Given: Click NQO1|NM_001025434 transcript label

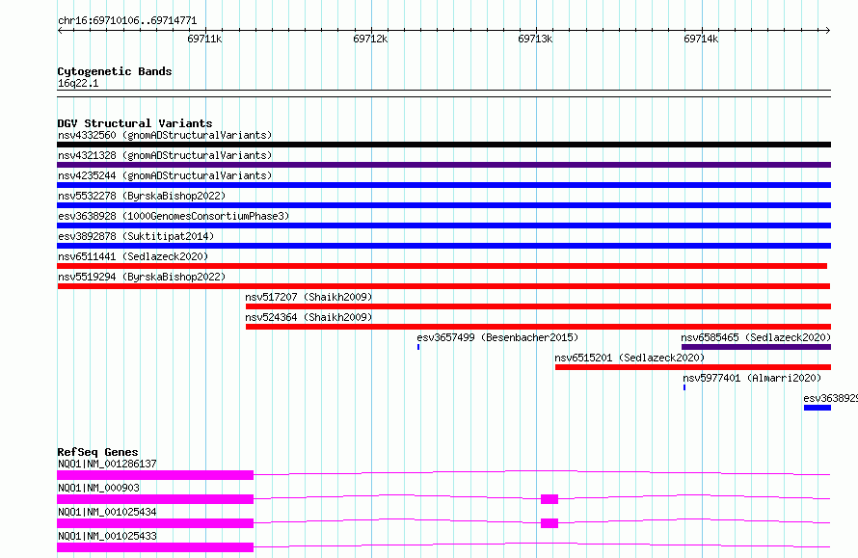Looking at the screenshot, I should (107, 512).
